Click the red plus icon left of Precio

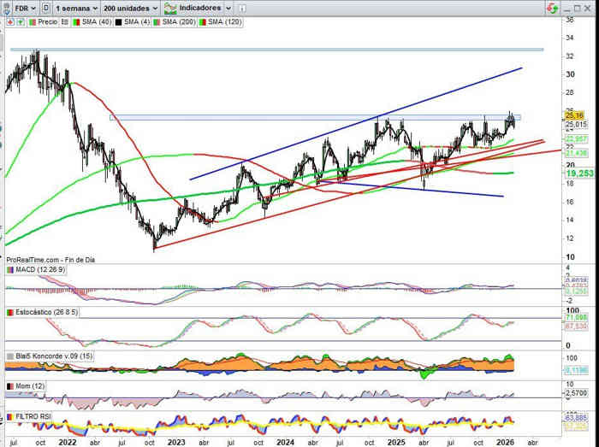9,23
